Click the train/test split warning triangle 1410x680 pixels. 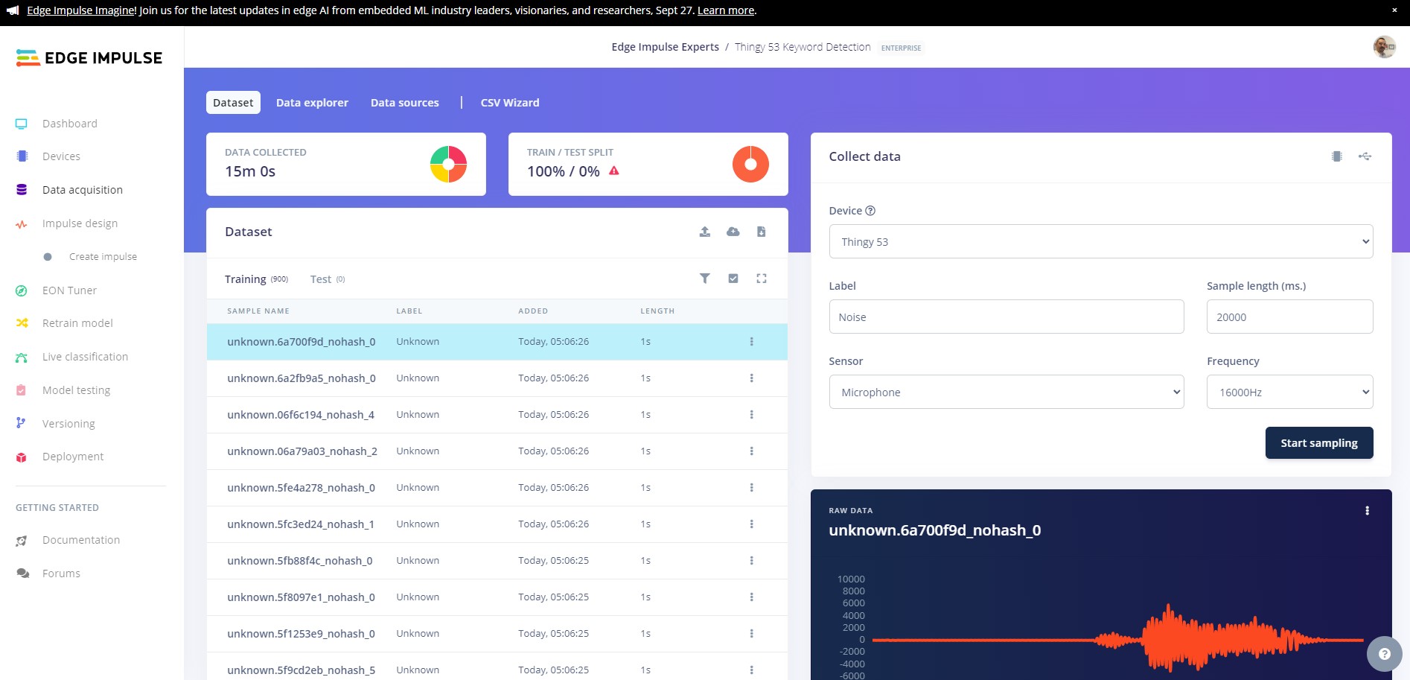click(614, 171)
